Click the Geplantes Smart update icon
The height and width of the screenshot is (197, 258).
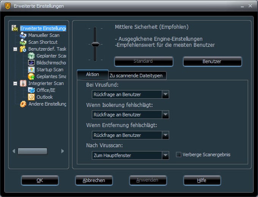tap(31, 77)
